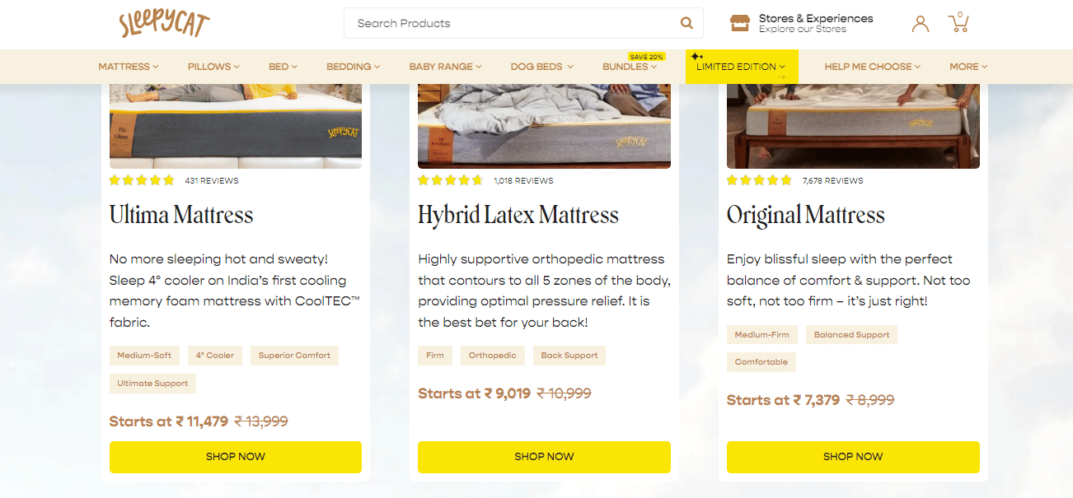The height and width of the screenshot is (498, 1073).
Task: Click Shop Now for Original Mattress
Action: [853, 457]
